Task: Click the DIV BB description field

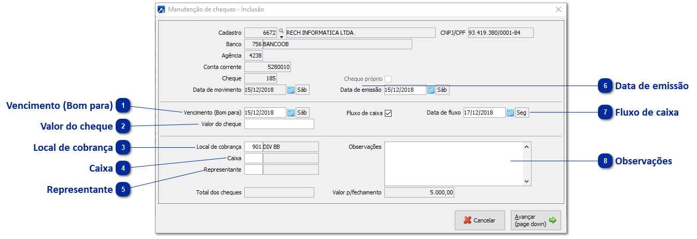Action: (x=291, y=147)
